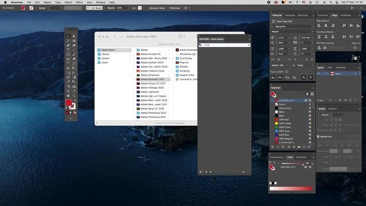Switch to the Paragraph tab
Viewport: 366px width, 206px height.
point(290,15)
